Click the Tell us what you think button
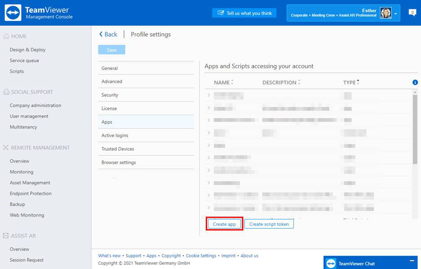The height and width of the screenshot is (269, 421). [x=244, y=13]
